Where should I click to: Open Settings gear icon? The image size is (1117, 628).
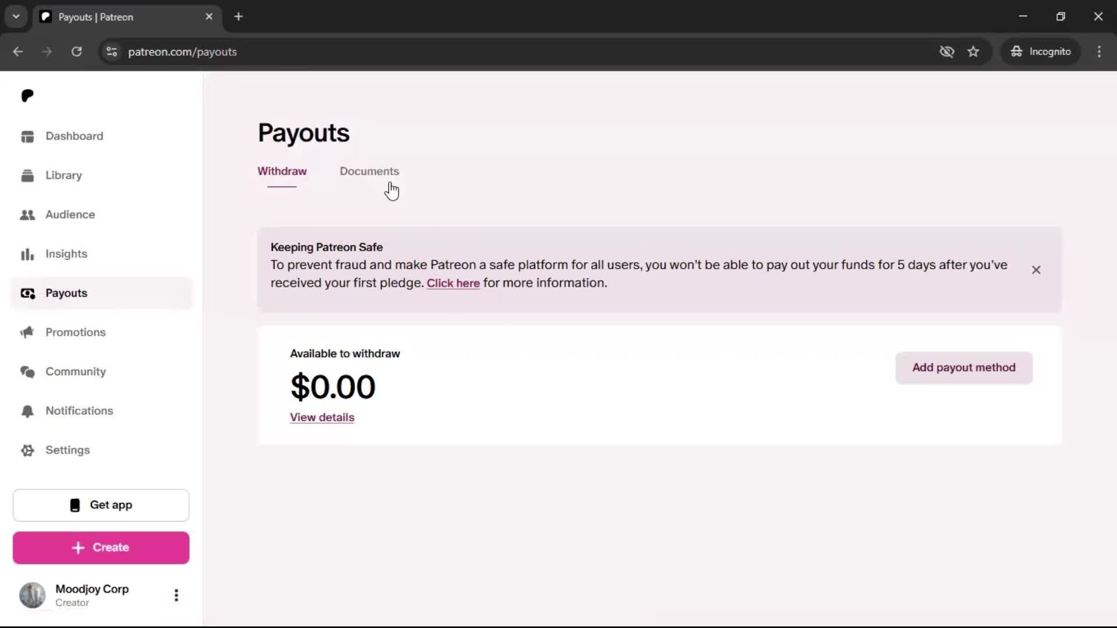click(x=27, y=450)
